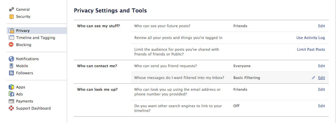Click the General gears icon
Viewport: 336px width, 123px height.
click(11, 9)
